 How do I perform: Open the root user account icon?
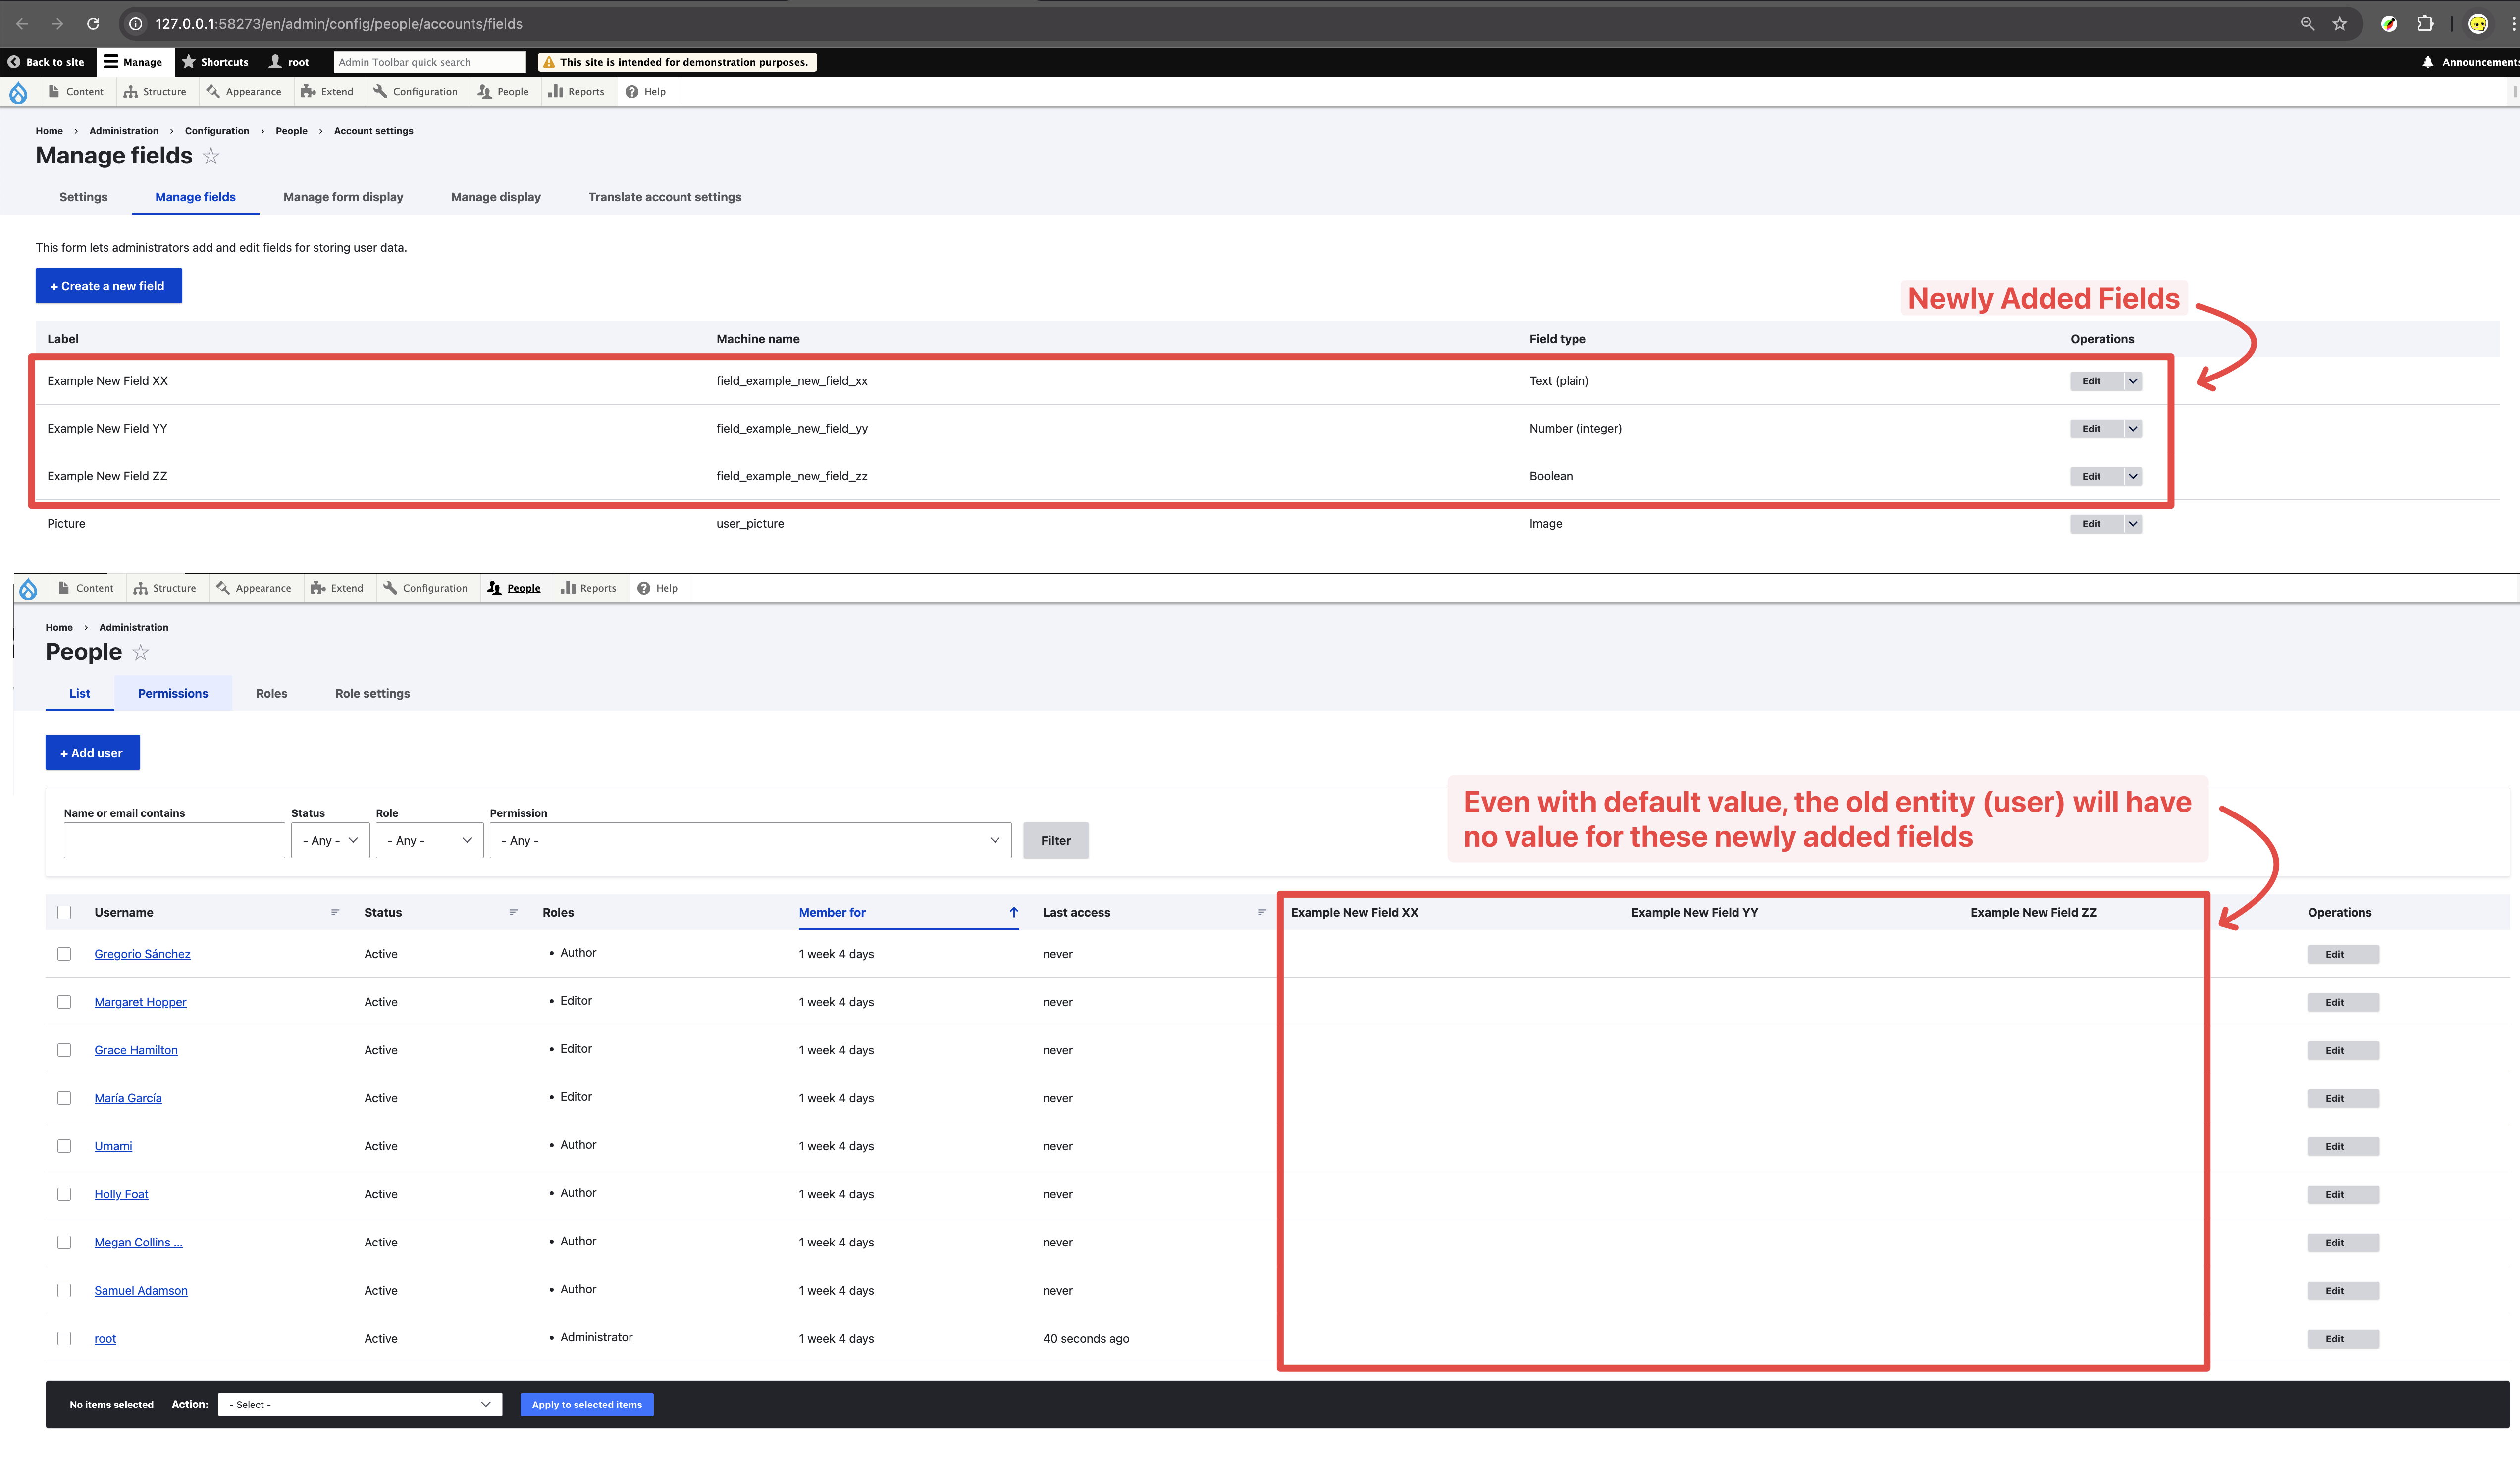275,62
